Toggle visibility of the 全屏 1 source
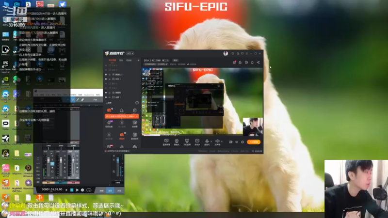 tap(106, 97)
